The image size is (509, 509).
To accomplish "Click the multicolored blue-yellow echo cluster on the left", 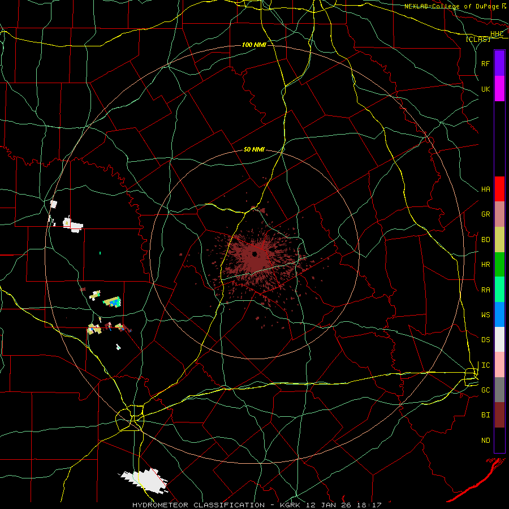I will 113,302.
